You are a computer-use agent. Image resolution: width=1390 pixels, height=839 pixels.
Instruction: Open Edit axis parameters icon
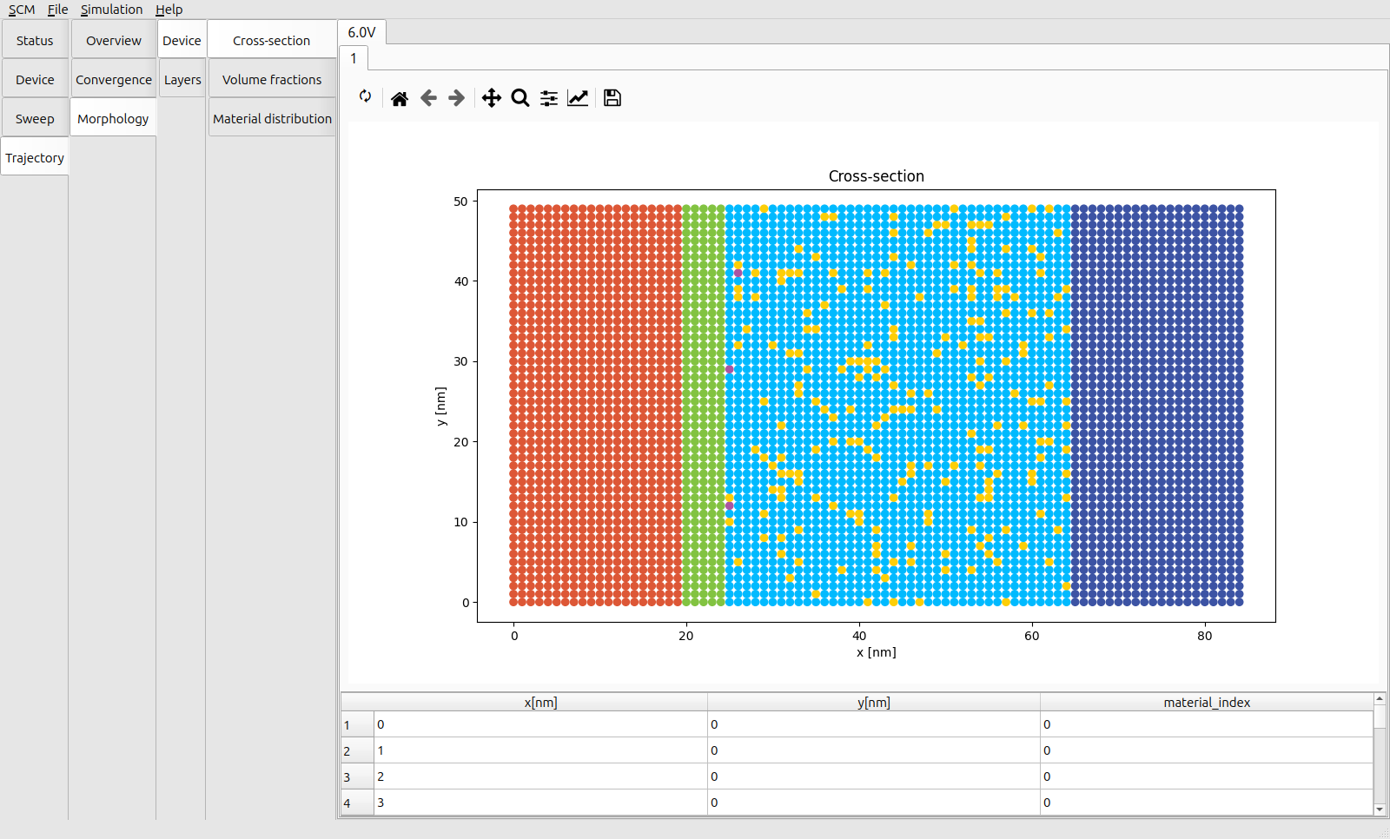(x=578, y=98)
